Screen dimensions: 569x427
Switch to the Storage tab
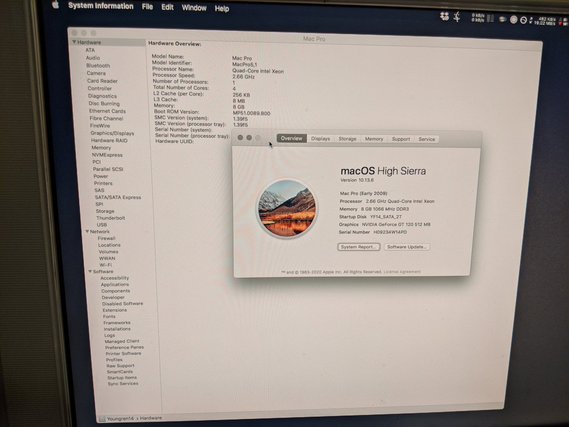click(x=347, y=139)
